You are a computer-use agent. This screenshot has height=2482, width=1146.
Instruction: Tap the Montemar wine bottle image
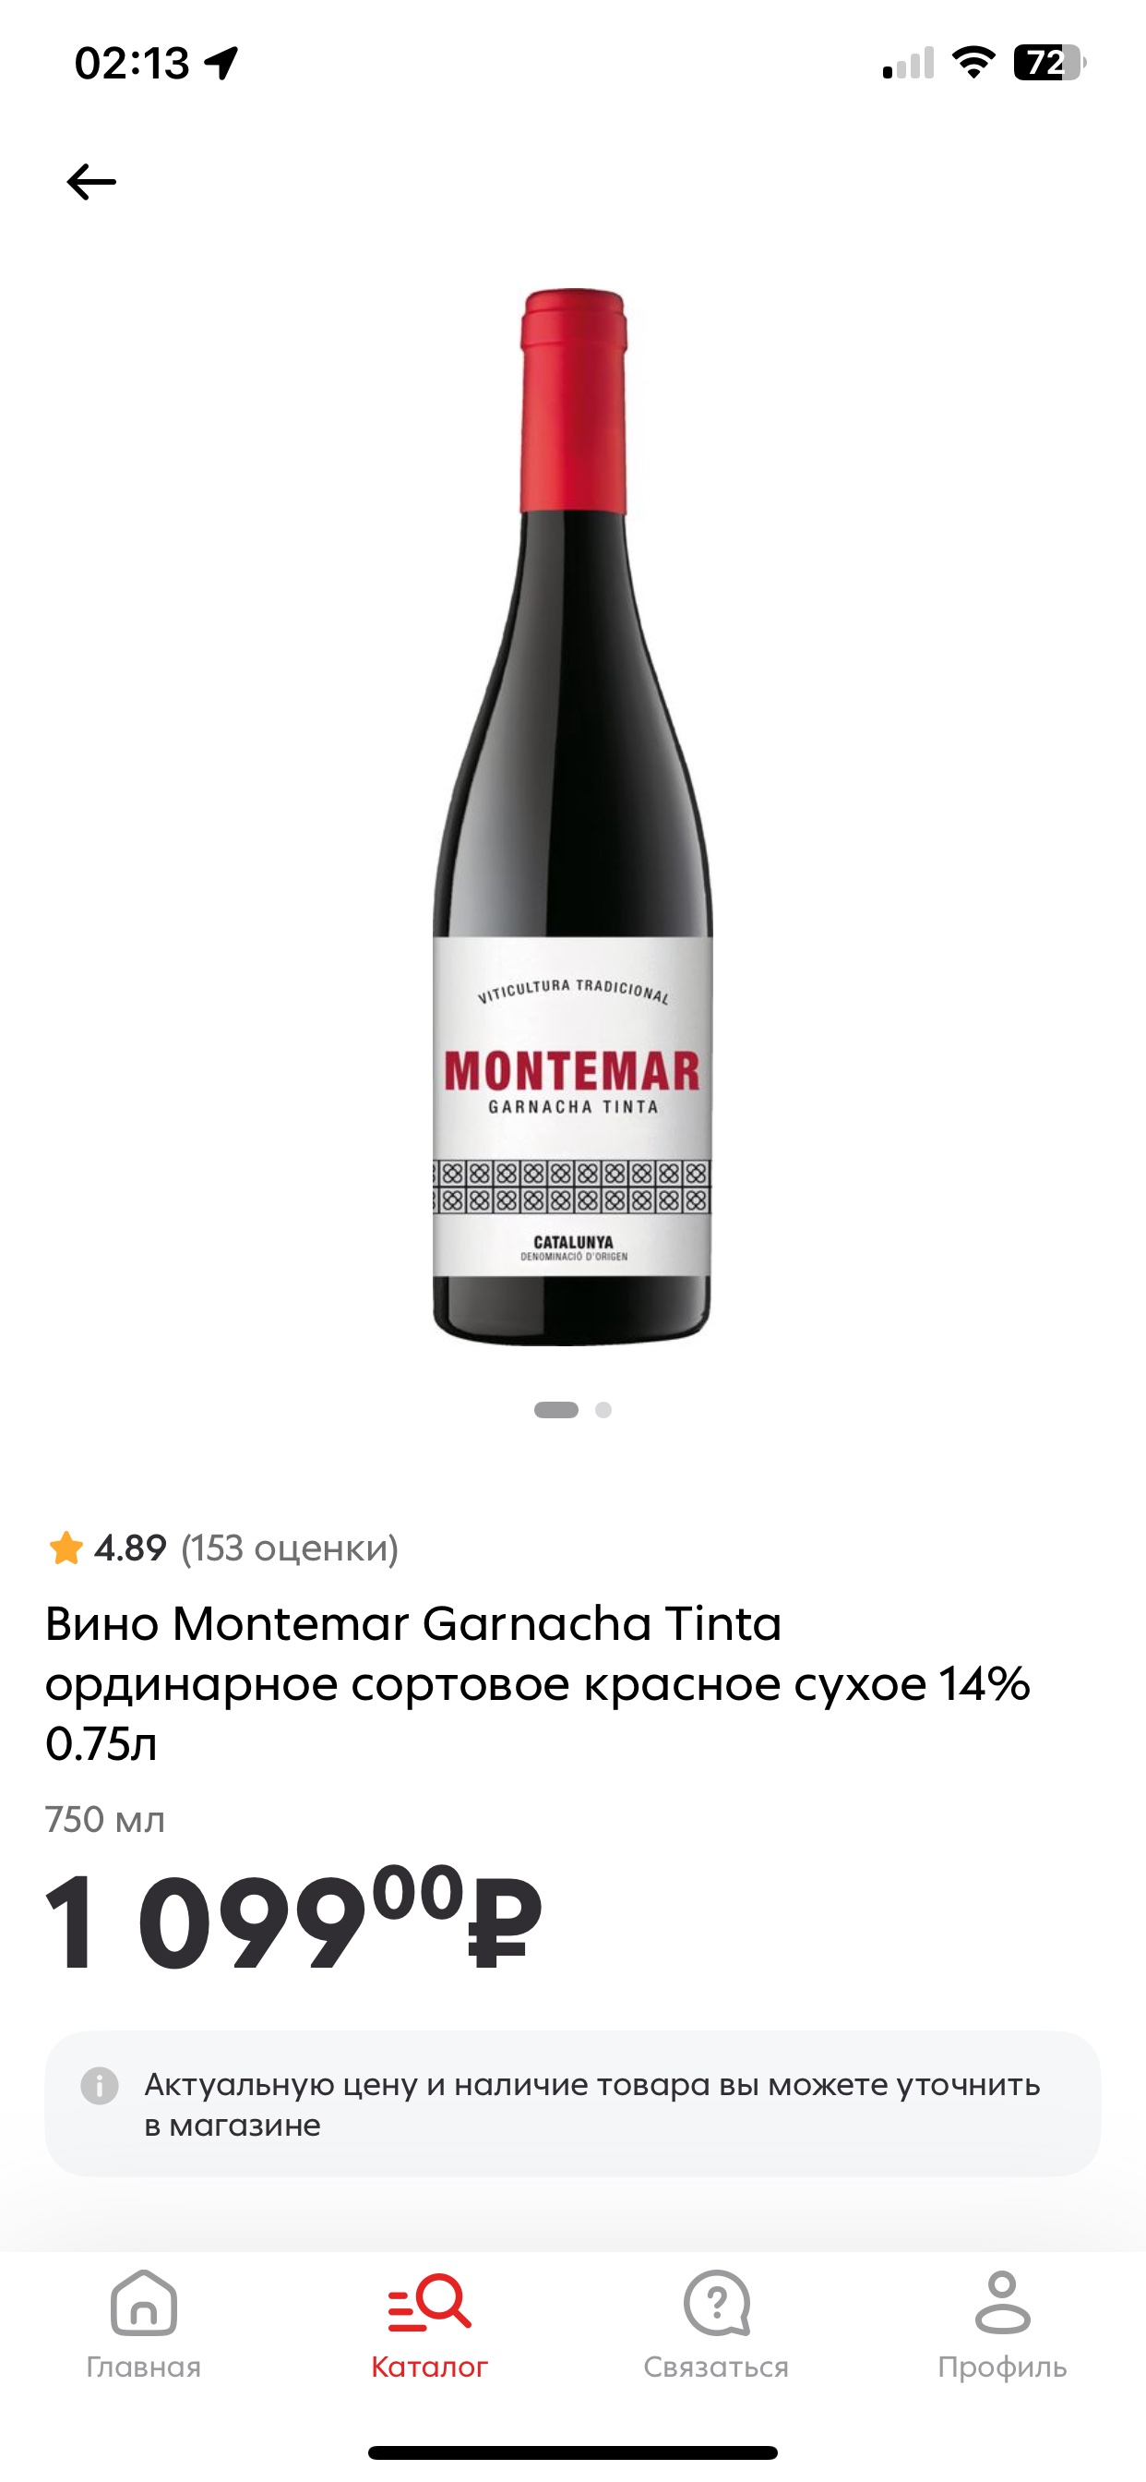[x=572, y=816]
